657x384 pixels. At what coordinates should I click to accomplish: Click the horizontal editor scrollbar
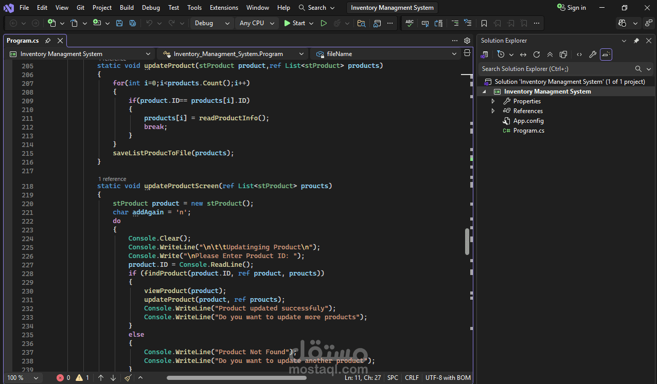[237, 378]
